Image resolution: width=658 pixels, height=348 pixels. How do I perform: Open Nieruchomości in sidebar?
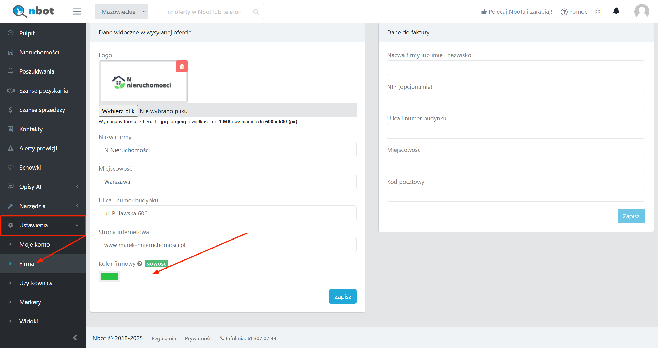point(43,52)
